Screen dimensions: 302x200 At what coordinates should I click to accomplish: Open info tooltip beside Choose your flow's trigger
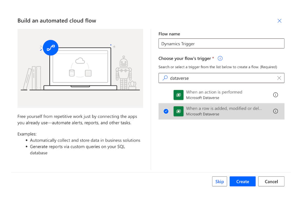220,58
